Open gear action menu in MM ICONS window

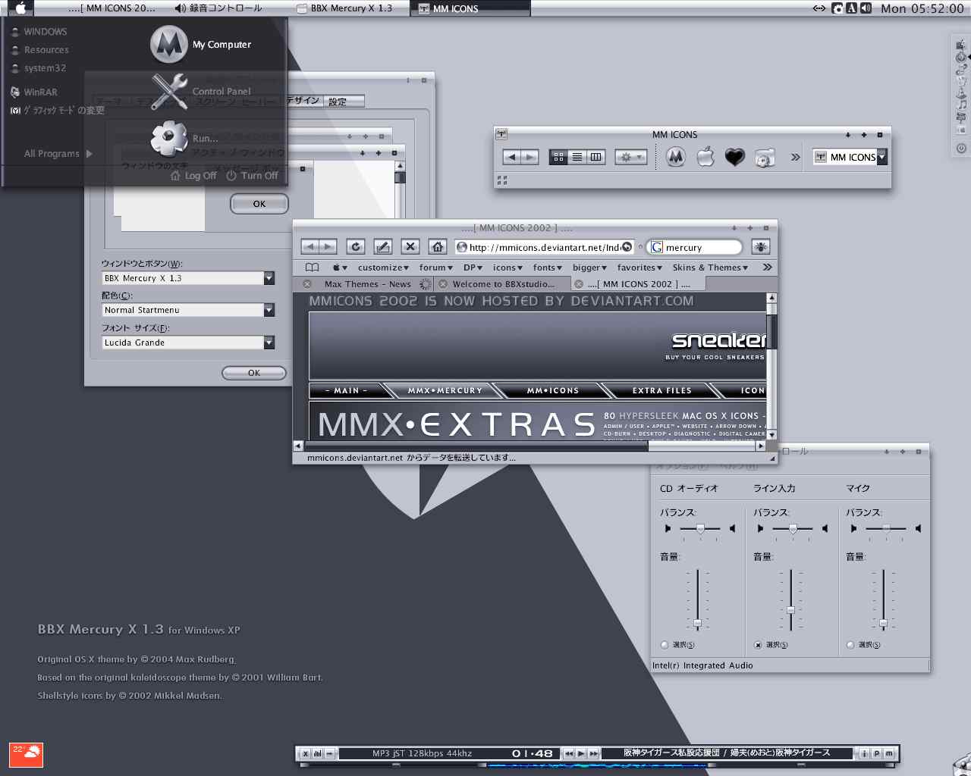pyautogui.click(x=630, y=157)
